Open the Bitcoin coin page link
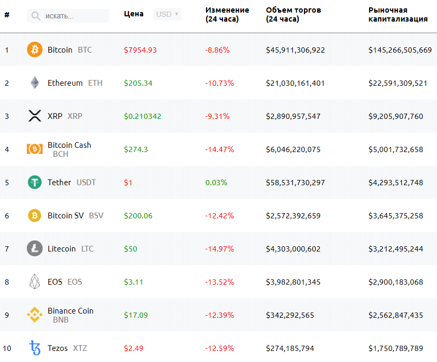Screen dimensions: 437x362 [59, 49]
